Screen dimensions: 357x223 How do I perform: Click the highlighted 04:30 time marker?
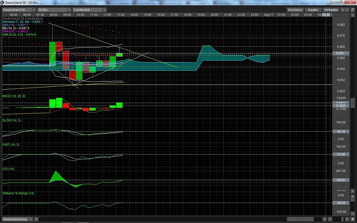[326, 15]
